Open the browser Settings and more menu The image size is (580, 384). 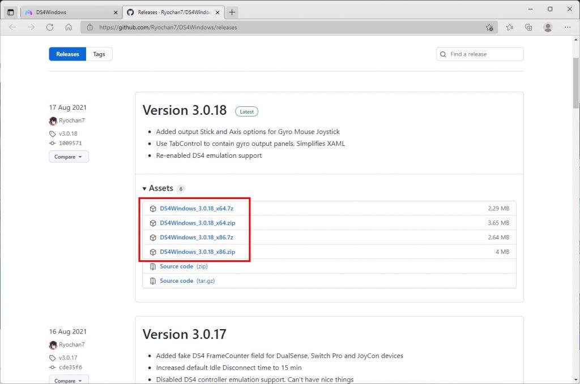[x=568, y=27]
